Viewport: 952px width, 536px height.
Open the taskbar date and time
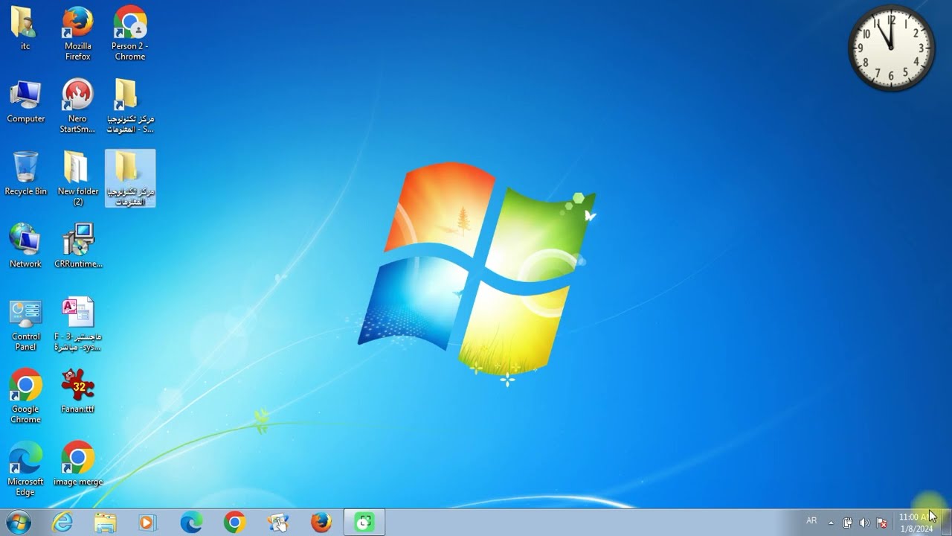916,523
